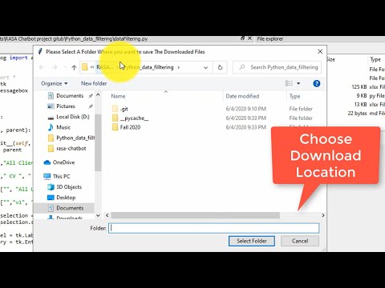Viewport: 385px width, 288px height.
Task: Click the 6/4/2020 9:10 PM date cell
Action: tap(245, 109)
